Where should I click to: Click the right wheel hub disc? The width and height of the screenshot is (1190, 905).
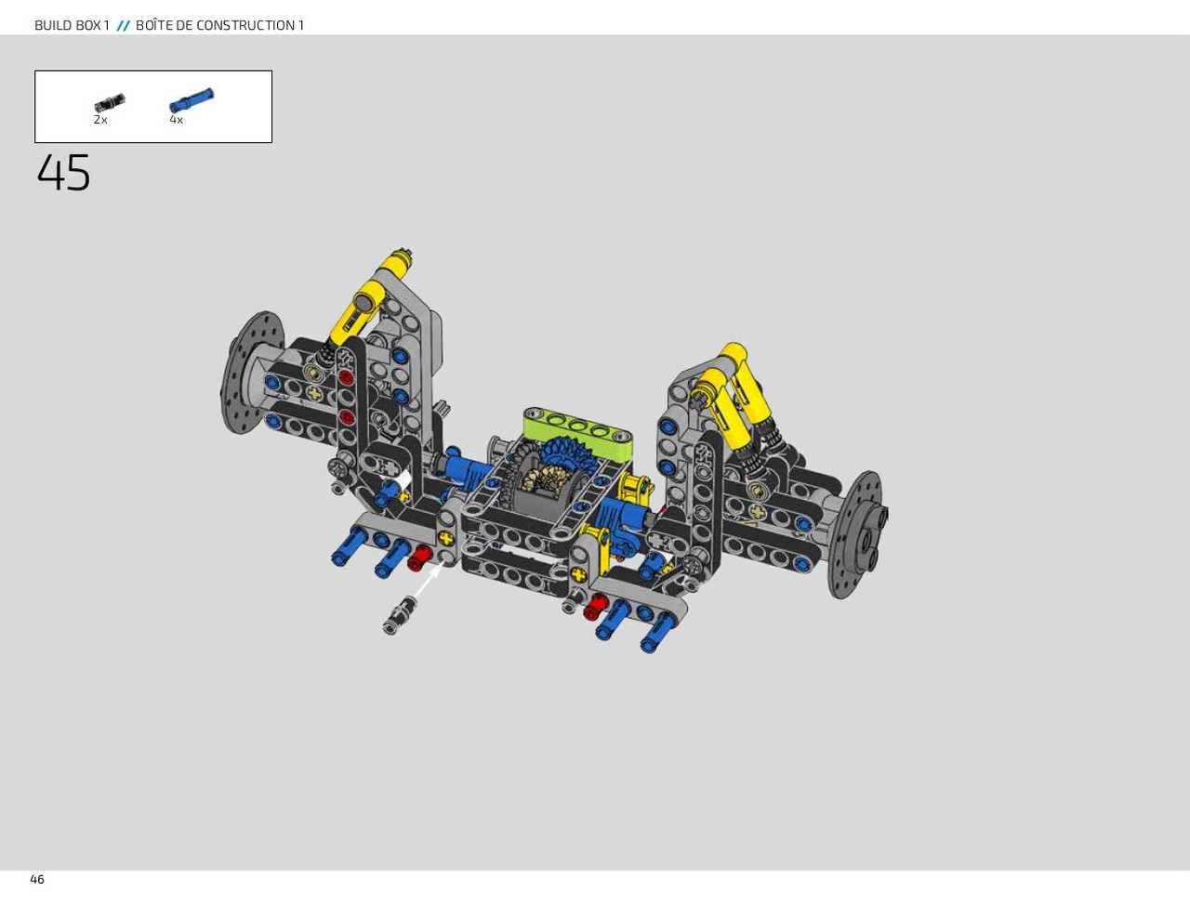click(x=858, y=534)
